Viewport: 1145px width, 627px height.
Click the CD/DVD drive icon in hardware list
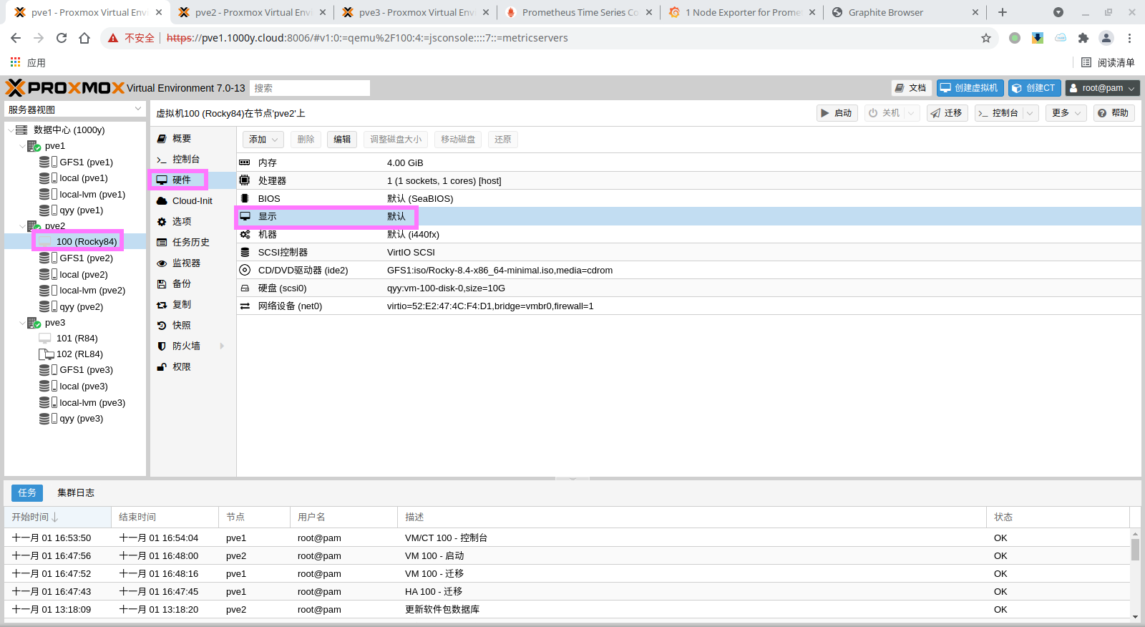[x=245, y=271]
